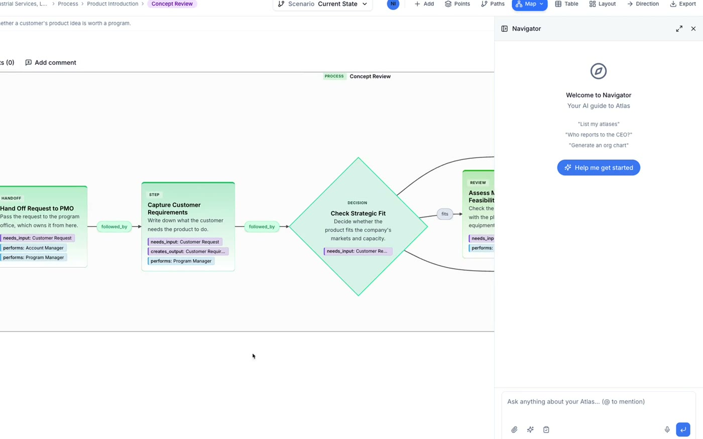The image size is (703, 439).
Task: Choose the "Generate an org chart" suggestion
Action: [x=599, y=145]
